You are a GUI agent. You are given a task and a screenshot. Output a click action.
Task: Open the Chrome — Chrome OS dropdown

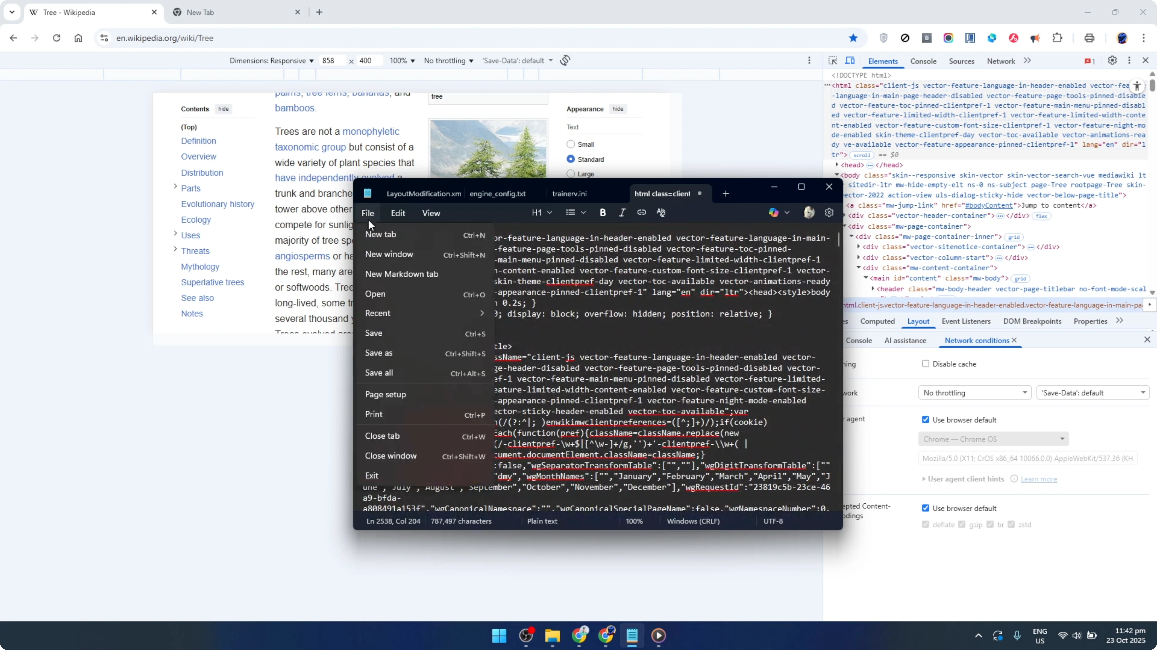pyautogui.click(x=993, y=439)
